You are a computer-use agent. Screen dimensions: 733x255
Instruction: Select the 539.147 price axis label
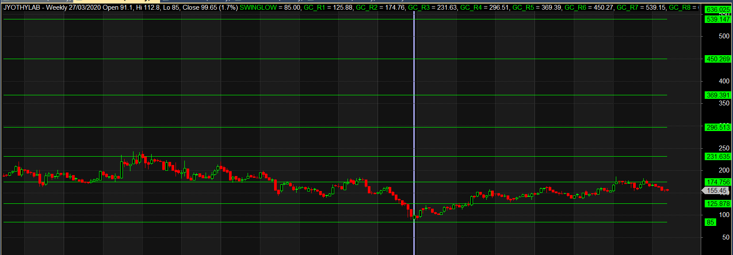pos(718,19)
